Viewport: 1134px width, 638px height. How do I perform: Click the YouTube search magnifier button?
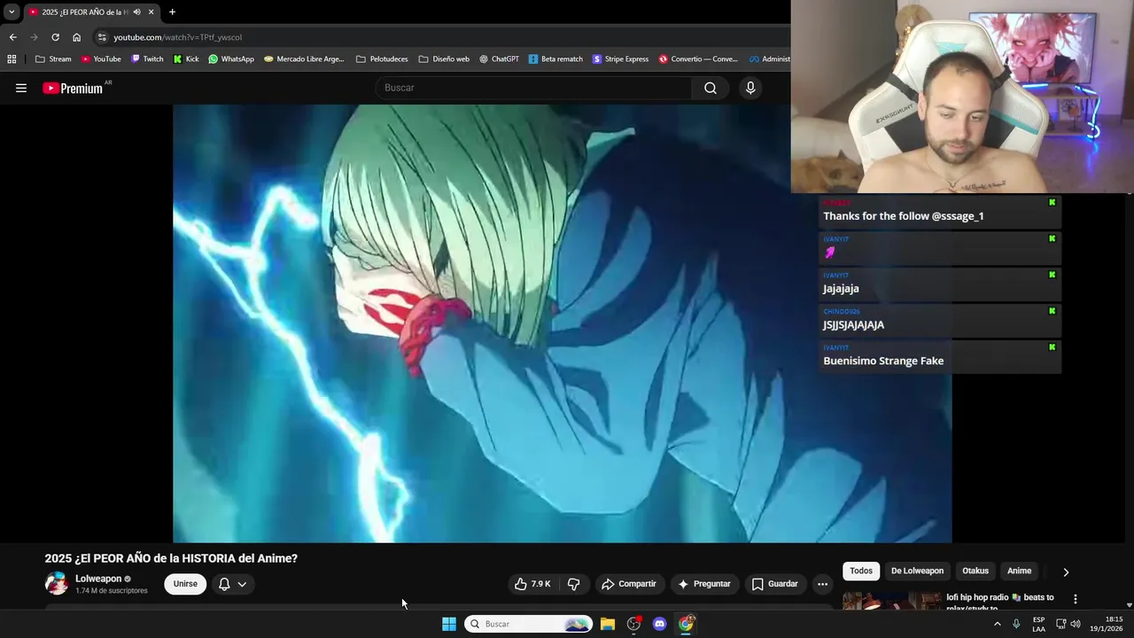pyautogui.click(x=711, y=88)
